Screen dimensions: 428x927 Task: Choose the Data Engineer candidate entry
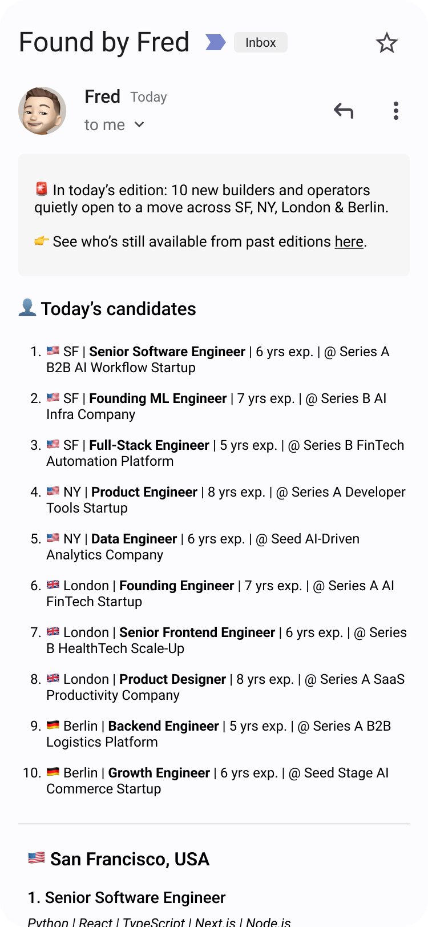pos(134,539)
